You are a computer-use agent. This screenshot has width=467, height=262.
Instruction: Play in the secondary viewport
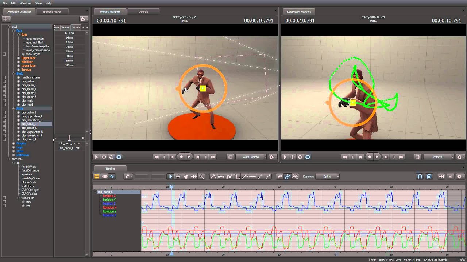click(377, 157)
